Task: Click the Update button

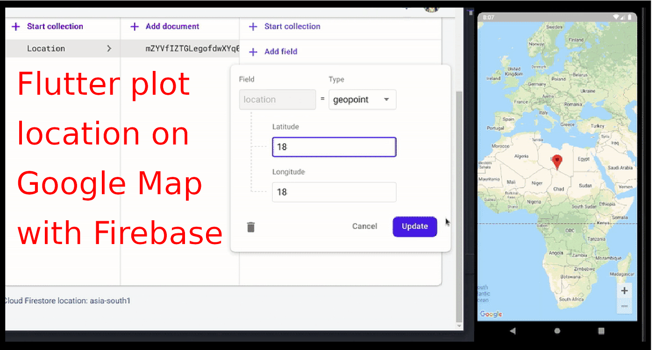Action: (x=415, y=226)
